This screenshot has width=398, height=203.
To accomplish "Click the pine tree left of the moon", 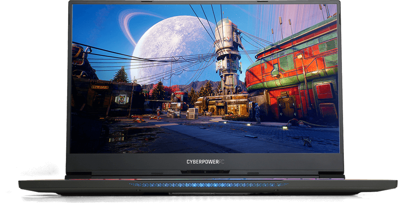I will (121, 75).
